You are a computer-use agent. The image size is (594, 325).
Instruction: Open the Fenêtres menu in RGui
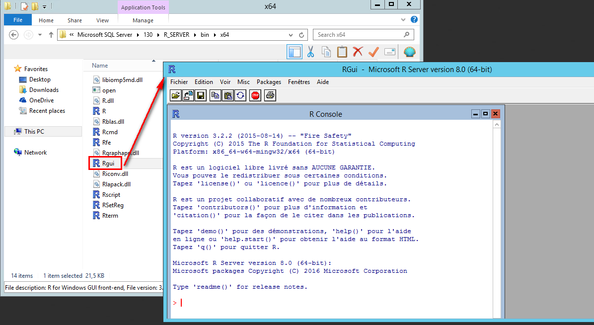pyautogui.click(x=299, y=82)
